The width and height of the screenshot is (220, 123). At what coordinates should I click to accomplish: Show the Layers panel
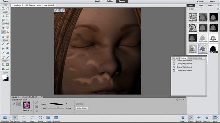click(183, 119)
